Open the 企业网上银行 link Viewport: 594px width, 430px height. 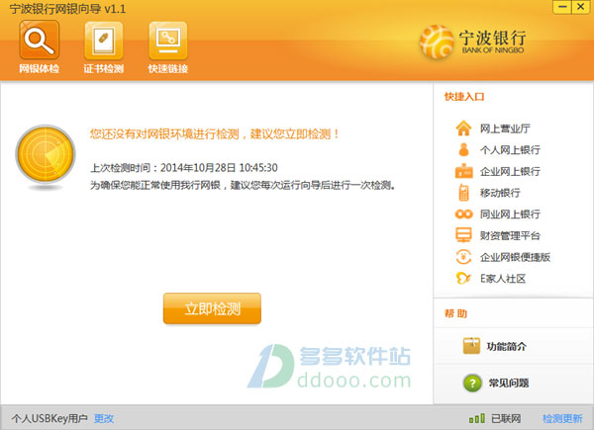[510, 171]
